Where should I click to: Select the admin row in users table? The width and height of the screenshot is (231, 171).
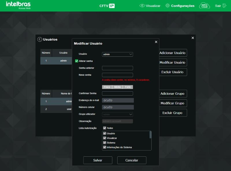click(56, 61)
